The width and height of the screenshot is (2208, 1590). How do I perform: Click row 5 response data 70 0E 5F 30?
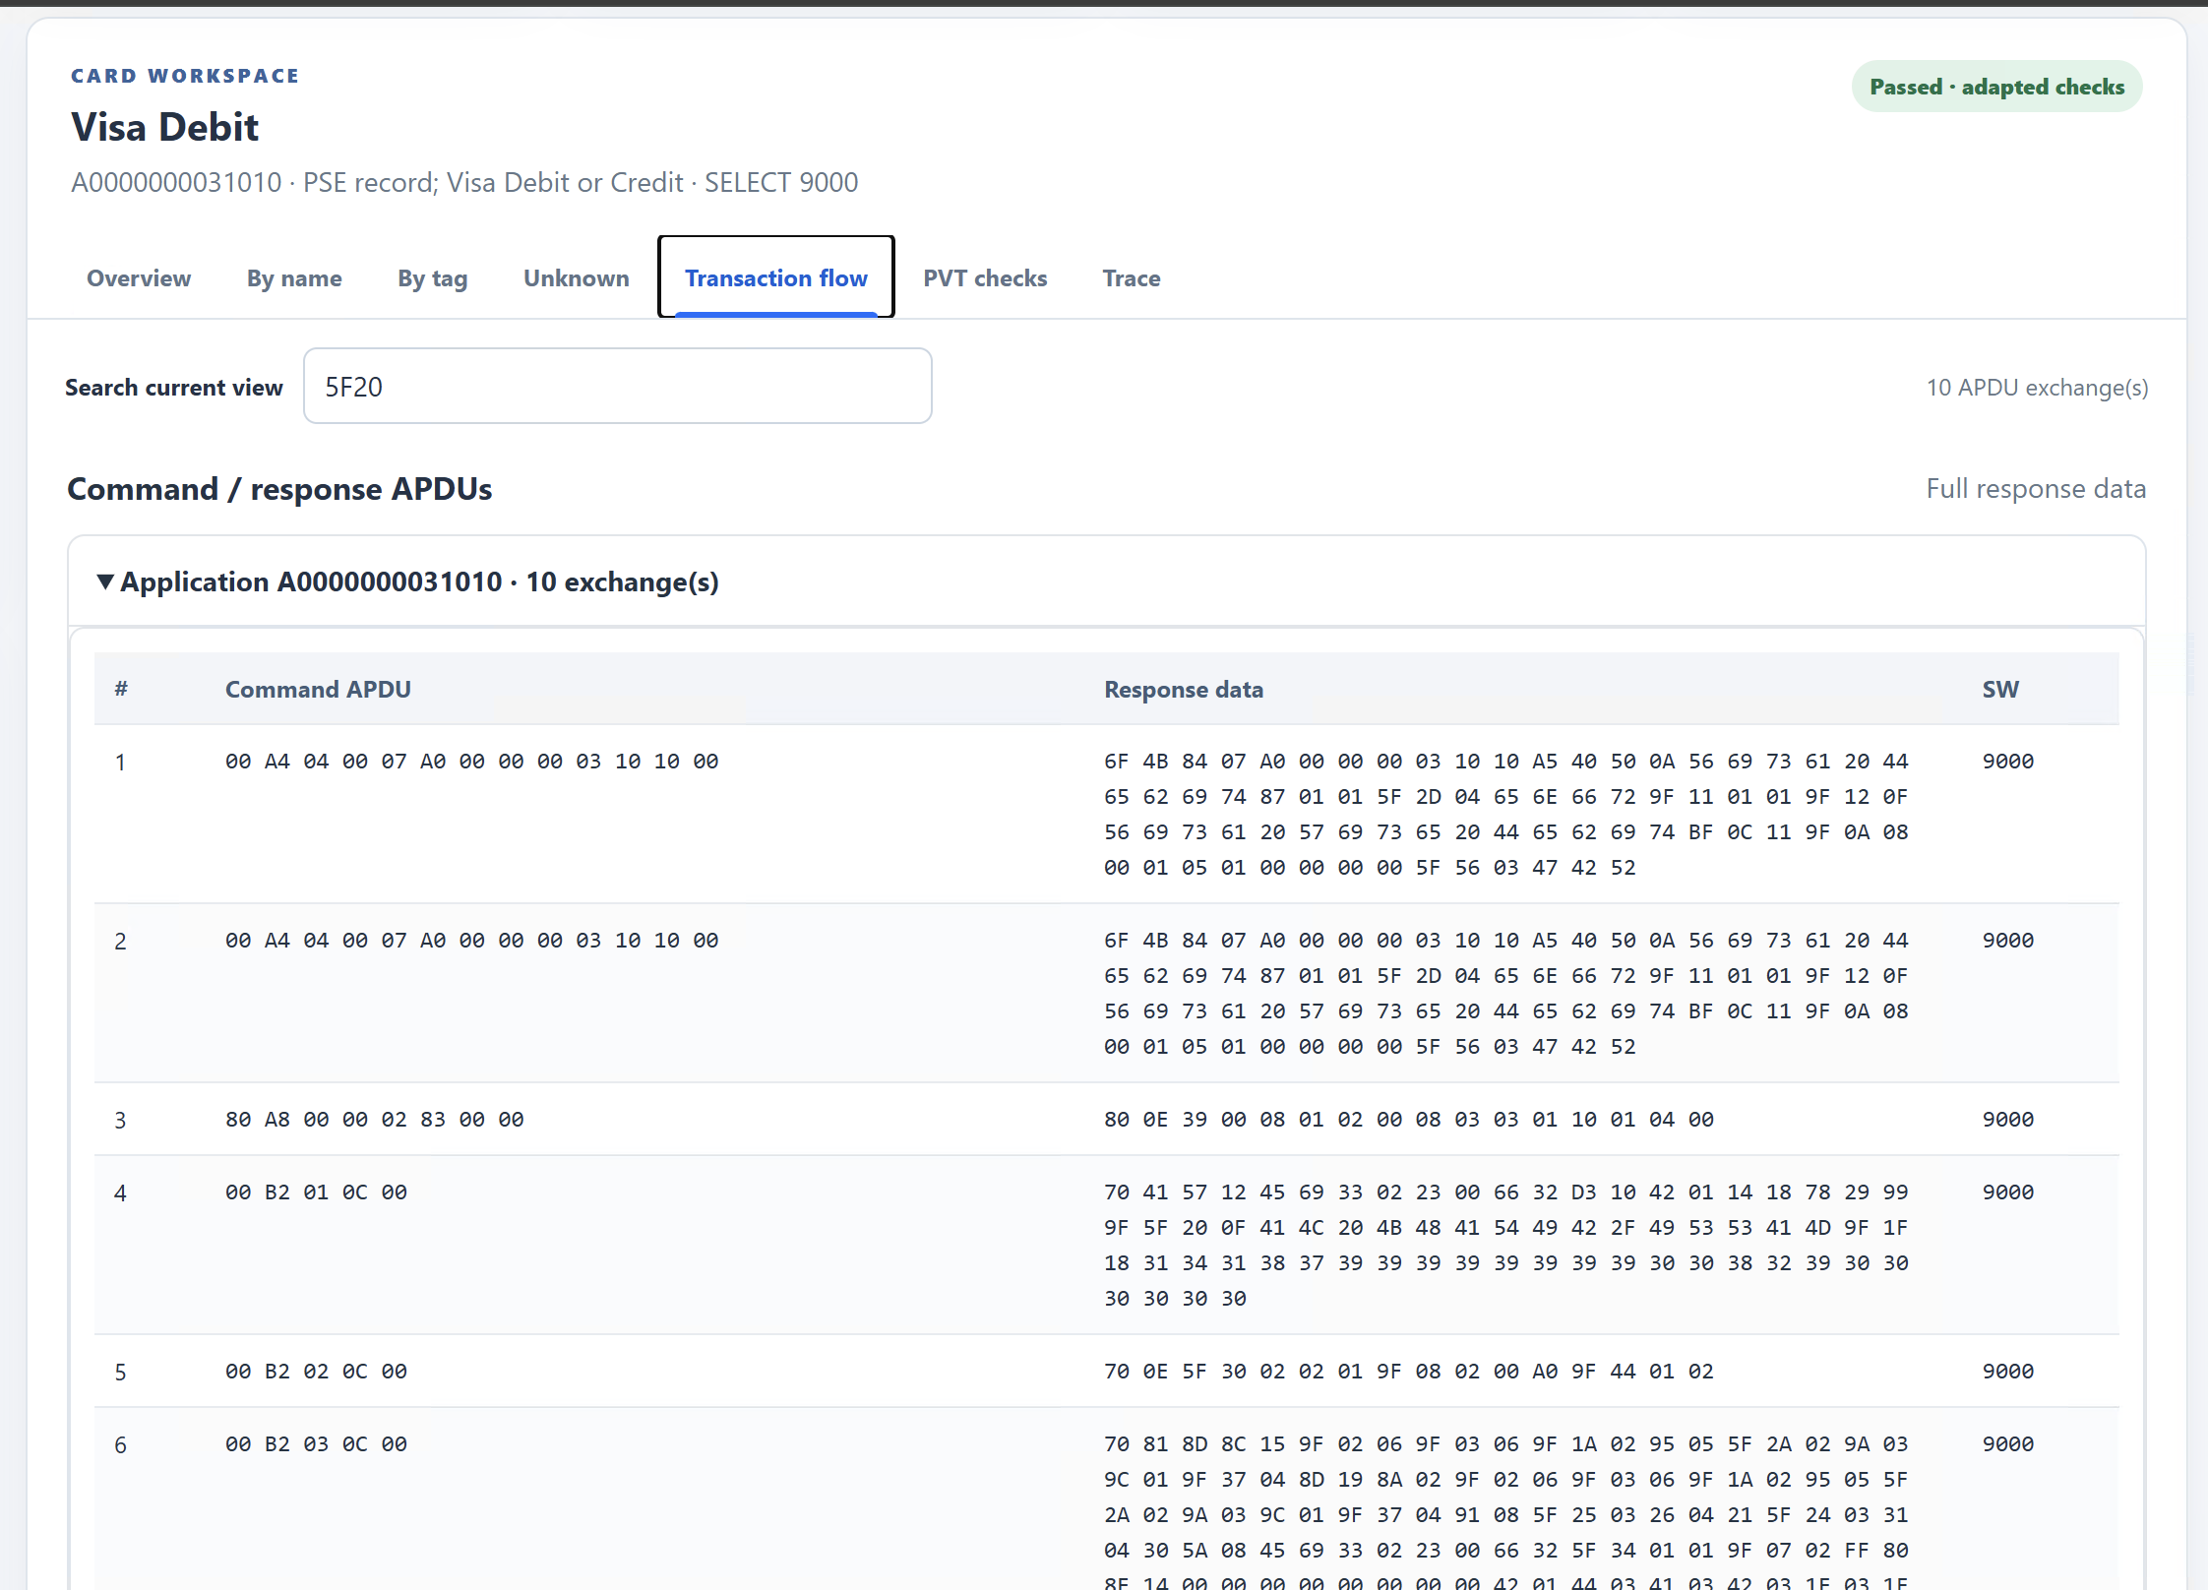coord(1409,1372)
